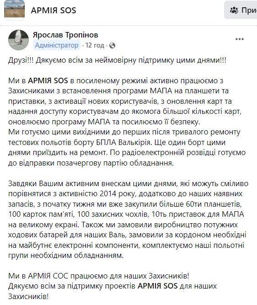Open Ярослав Тропінов's profile picture
Screen dimensions: 257x305
coord(18,40)
